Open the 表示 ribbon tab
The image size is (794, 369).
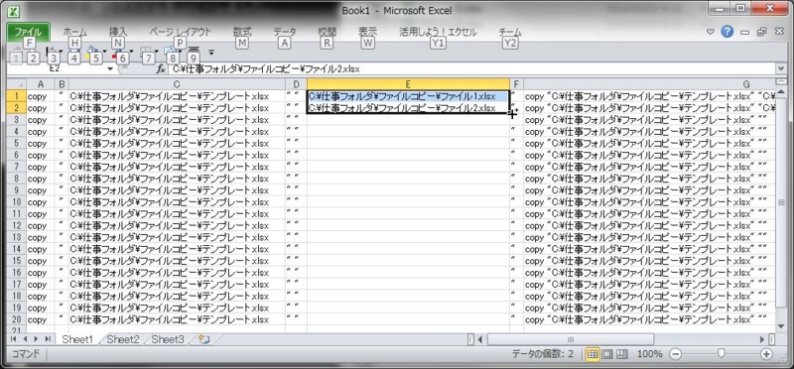[367, 32]
